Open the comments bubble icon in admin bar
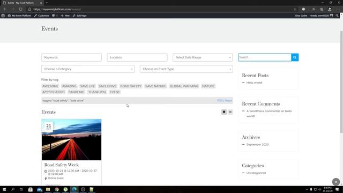 (x=54, y=16)
